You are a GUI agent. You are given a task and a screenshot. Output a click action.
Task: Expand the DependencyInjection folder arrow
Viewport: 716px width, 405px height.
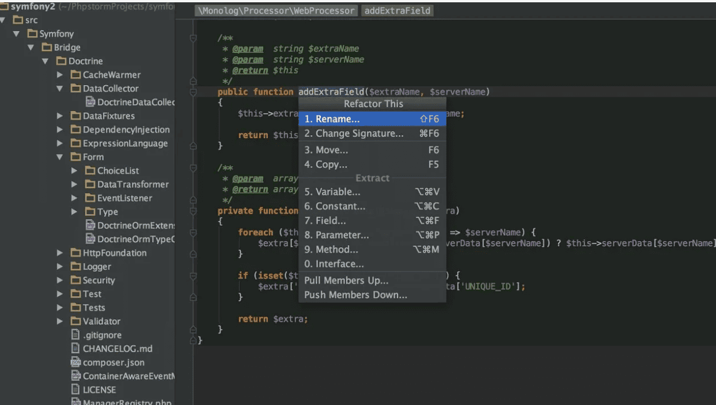(60, 130)
